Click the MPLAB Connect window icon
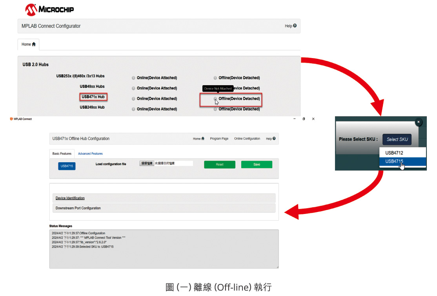 [x=12, y=119]
